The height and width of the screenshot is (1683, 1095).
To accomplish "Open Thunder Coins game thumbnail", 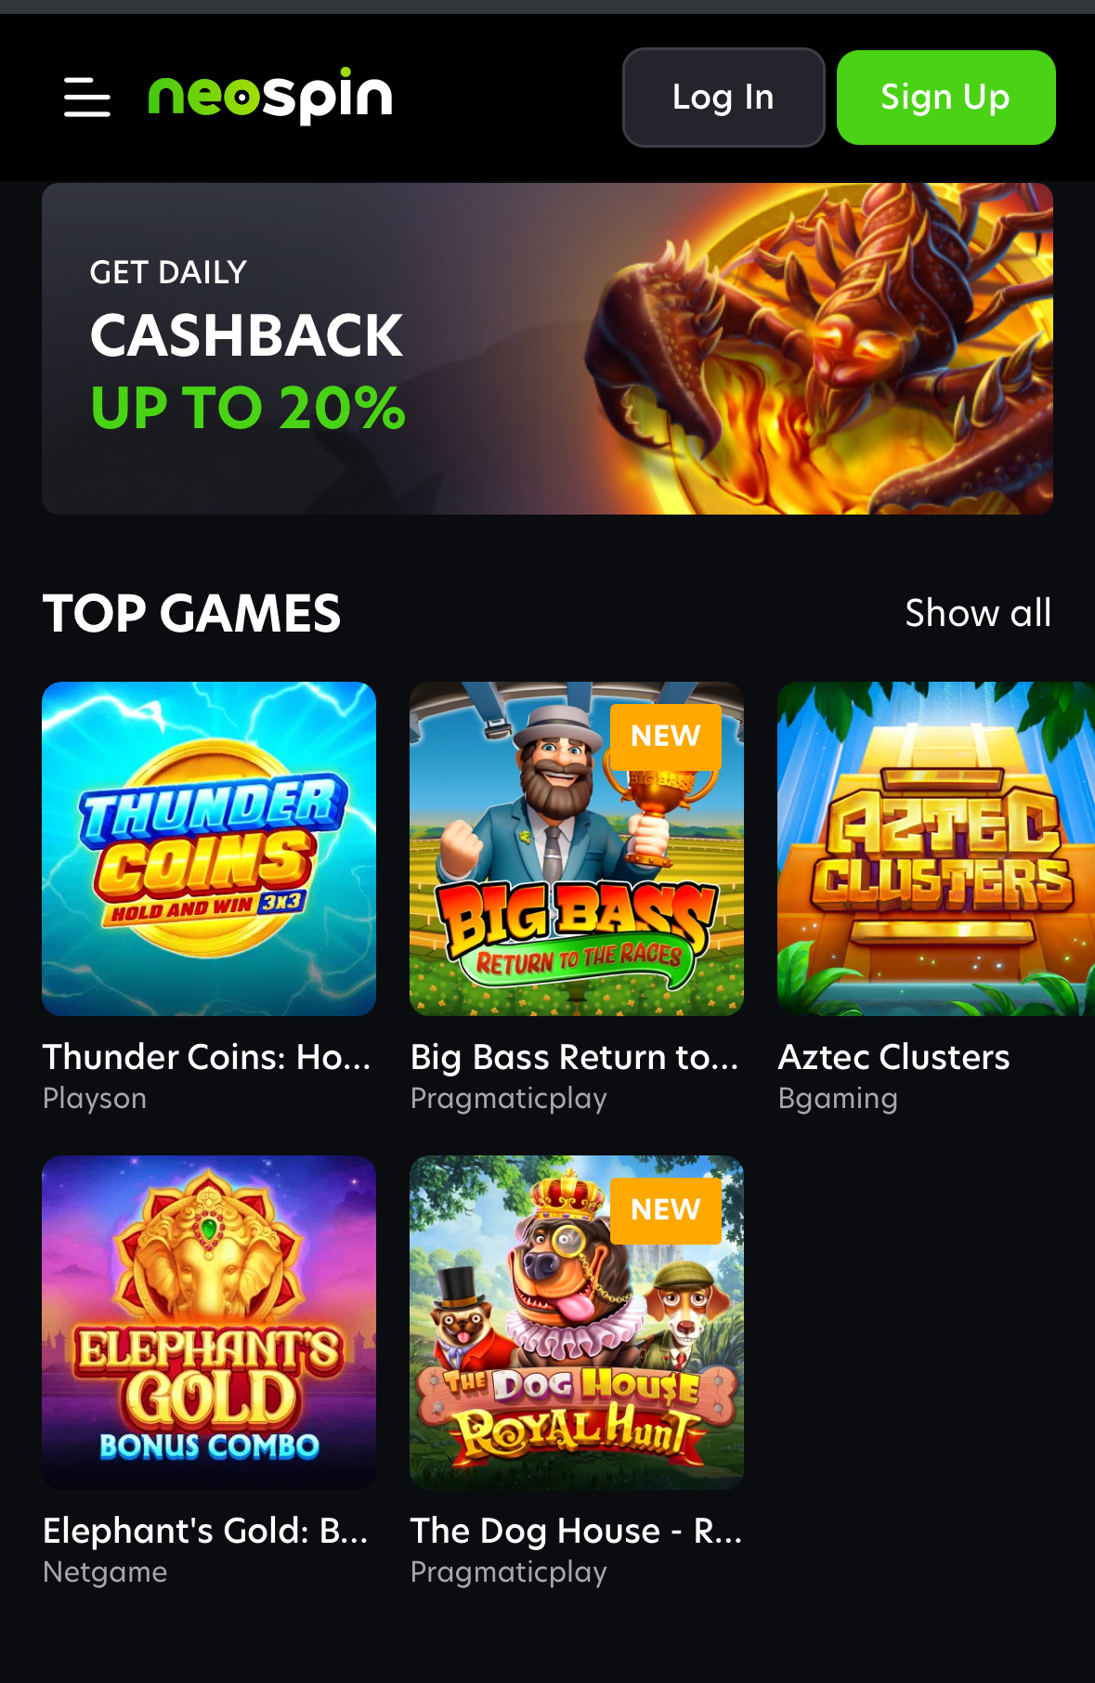I will (x=209, y=849).
